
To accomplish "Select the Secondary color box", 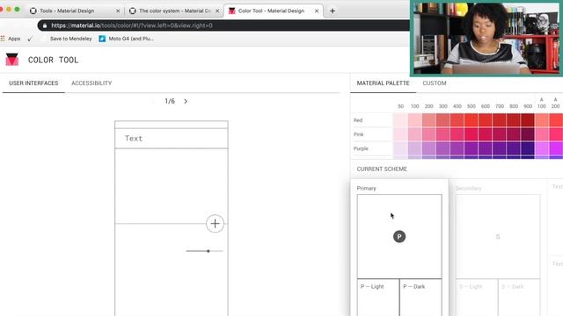I will tap(498, 236).
